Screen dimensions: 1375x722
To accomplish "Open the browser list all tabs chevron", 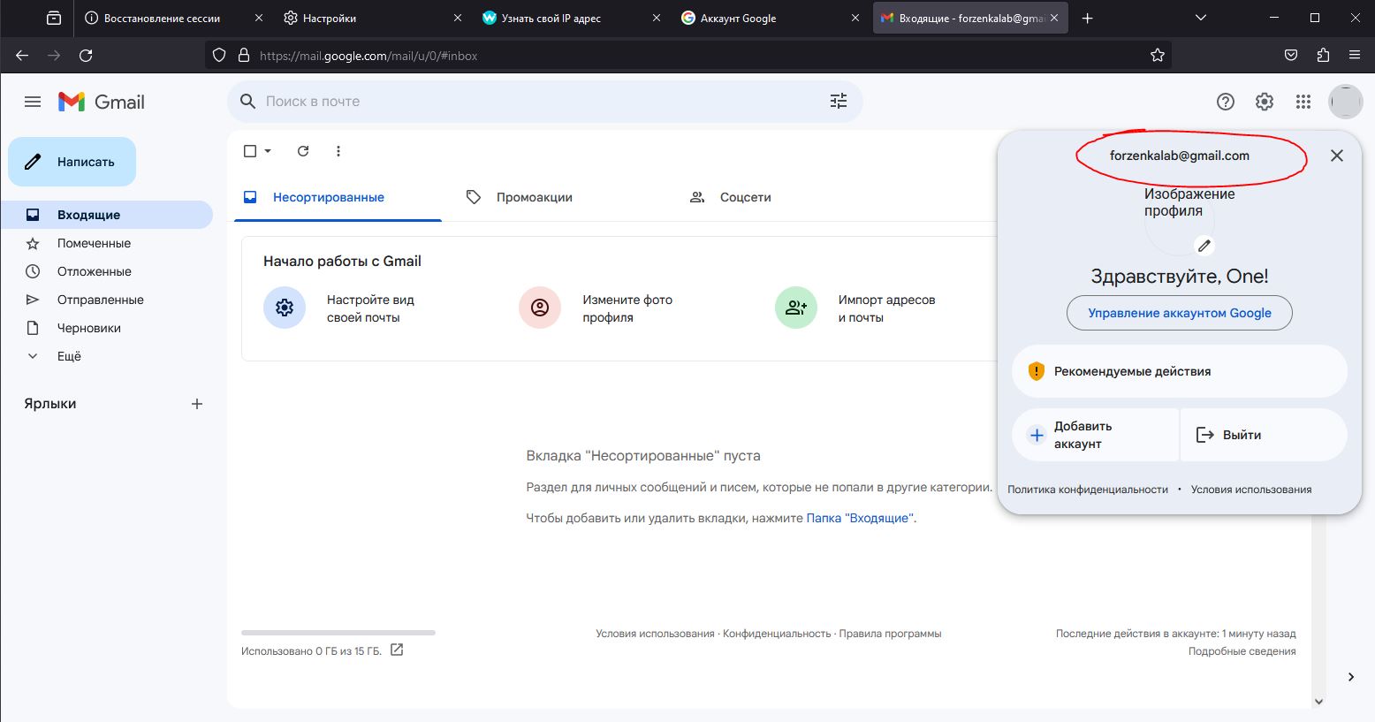I will tap(1200, 18).
